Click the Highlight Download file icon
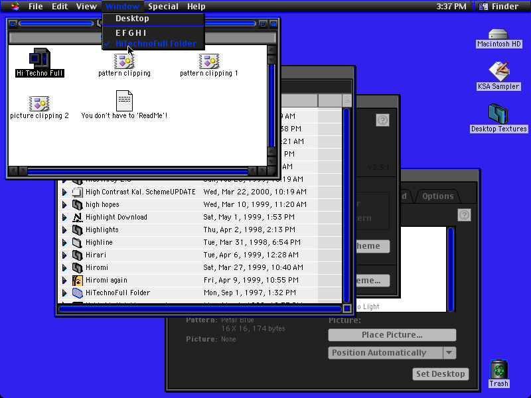 pyautogui.click(x=77, y=217)
